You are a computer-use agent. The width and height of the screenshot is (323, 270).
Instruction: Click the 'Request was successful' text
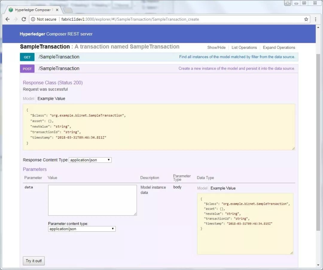(45, 89)
